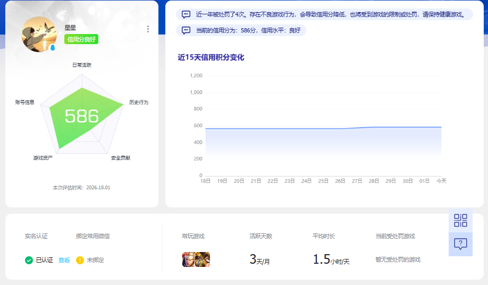
Task: Click the 本次评估时间 2026.10.01 text
Action: (81, 188)
